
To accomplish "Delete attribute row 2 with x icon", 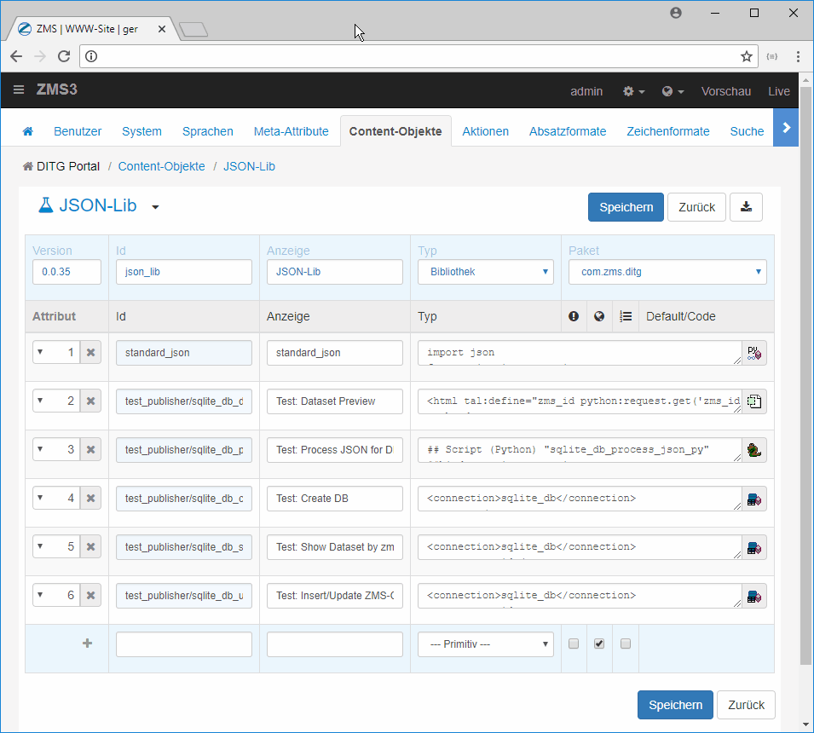I will tap(91, 401).
